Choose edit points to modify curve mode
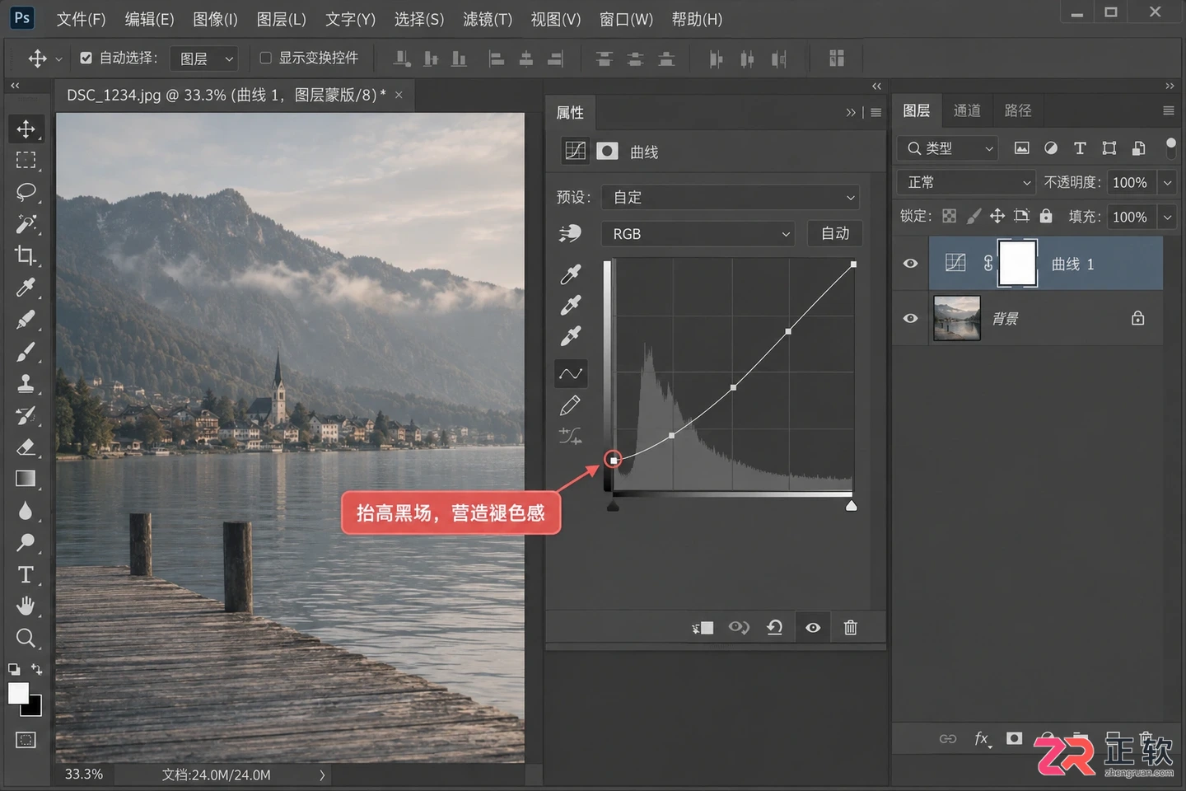Viewport: 1186px width, 791px height. pos(571,374)
